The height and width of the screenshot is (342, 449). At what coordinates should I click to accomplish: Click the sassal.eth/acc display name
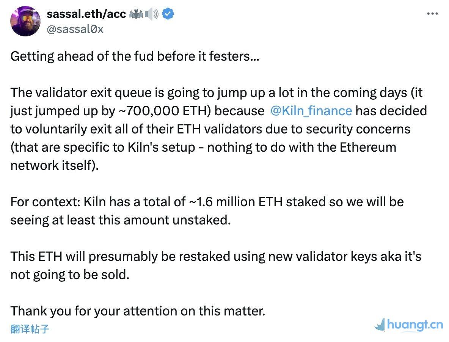click(x=86, y=14)
